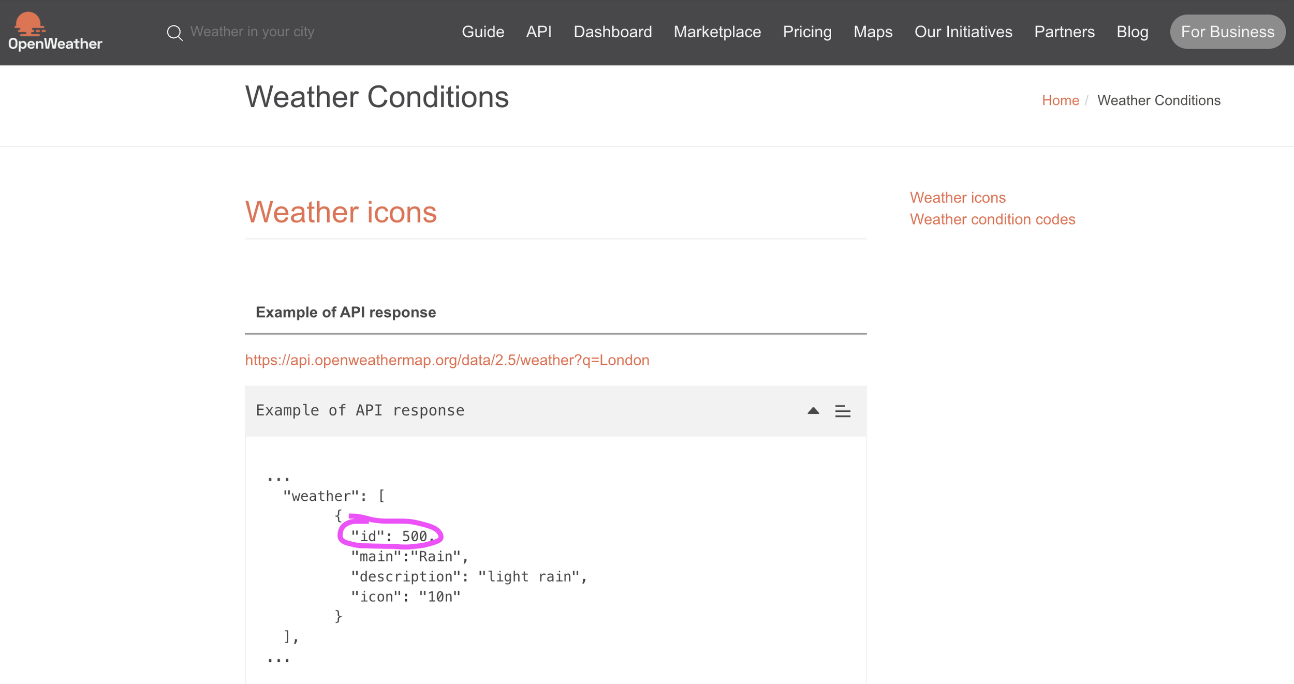This screenshot has width=1294, height=684.
Task: Select the Example of API response tab
Action: [x=346, y=313]
